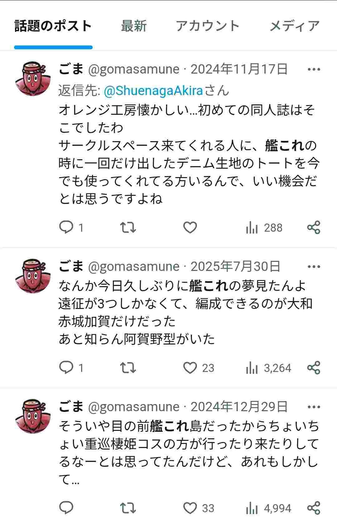Viewport: 337px width, 525px height.
Task: Repost the 2025年7月30日 dream post
Action: click(128, 368)
